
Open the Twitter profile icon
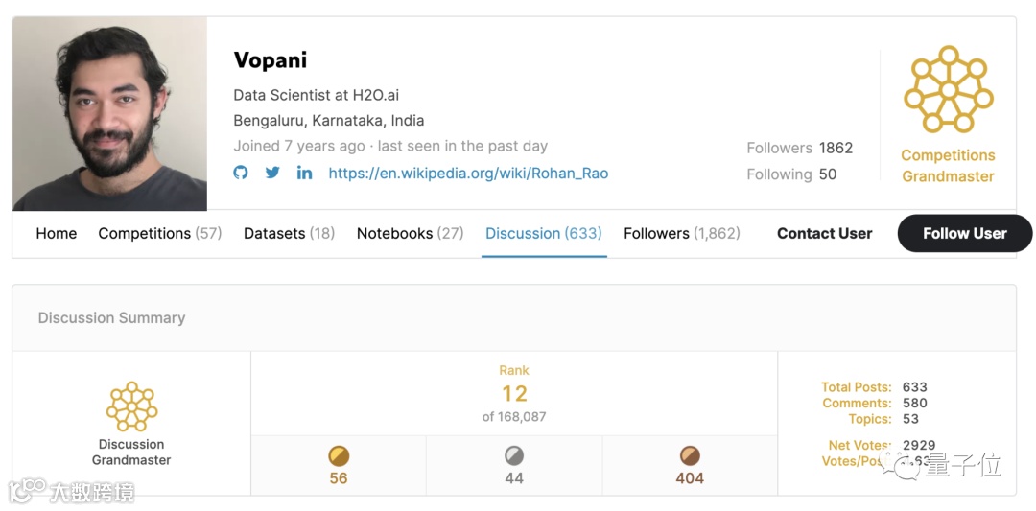[272, 174]
